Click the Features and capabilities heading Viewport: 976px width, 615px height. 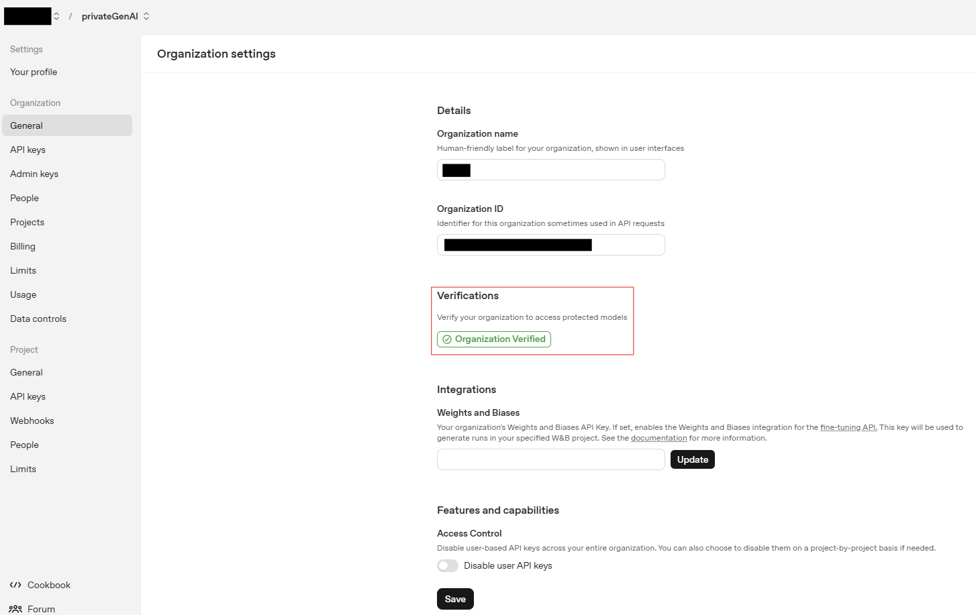498,510
